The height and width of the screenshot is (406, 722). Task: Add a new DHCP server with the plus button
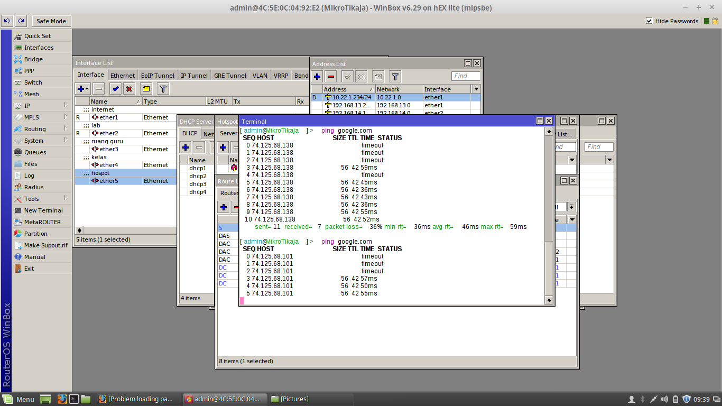point(186,147)
